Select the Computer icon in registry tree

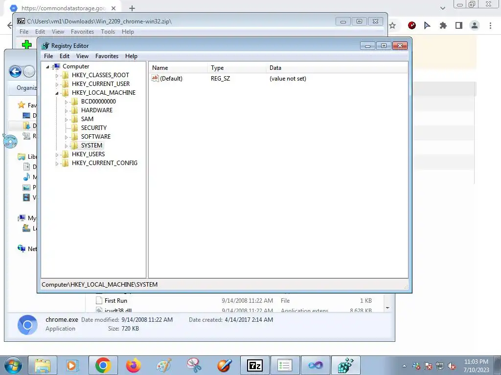click(57, 66)
